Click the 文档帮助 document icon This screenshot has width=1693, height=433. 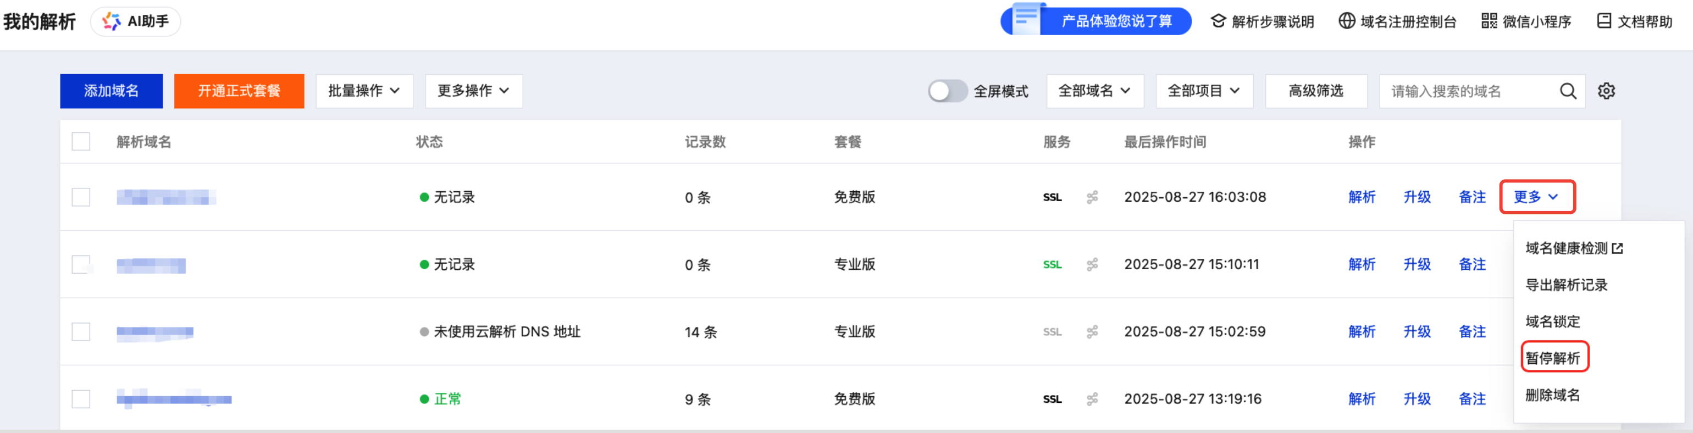1603,21
